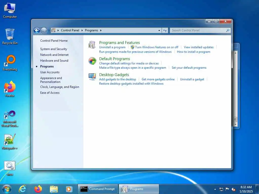
Task: Launch Firefox from the taskbar
Action: click(x=38, y=189)
